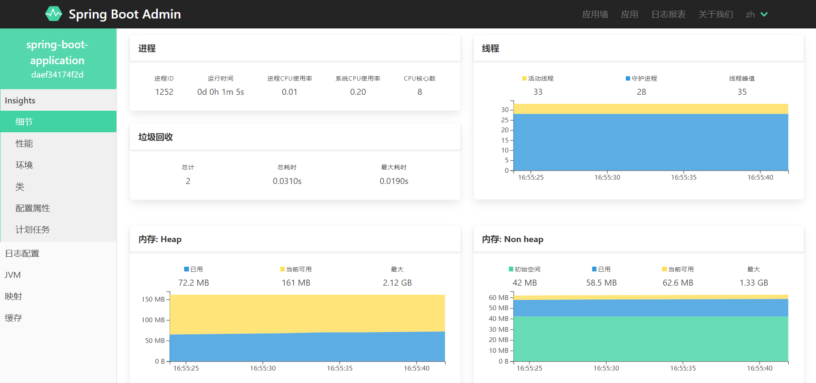This screenshot has height=383, width=816.
Task: Click the 进程CPU使用率 value 0.01
Action: pos(289,92)
